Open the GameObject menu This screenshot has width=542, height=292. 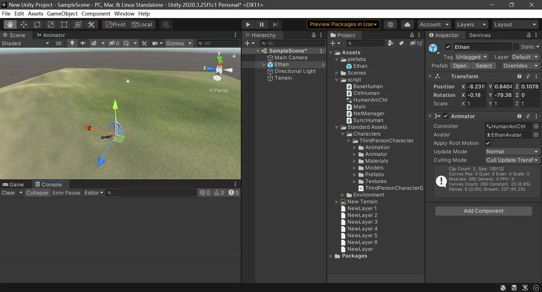(x=62, y=14)
